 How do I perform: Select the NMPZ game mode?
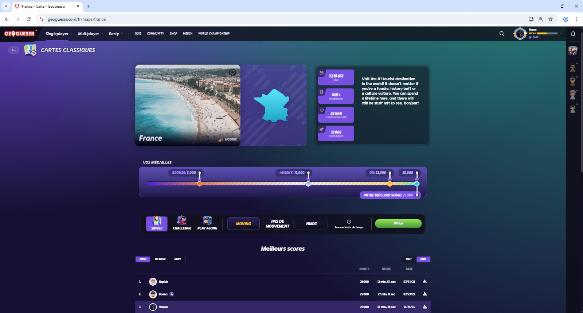(312, 224)
